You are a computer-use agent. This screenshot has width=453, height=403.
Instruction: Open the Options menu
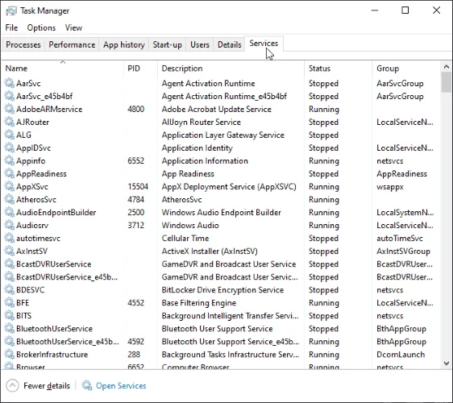[x=41, y=27]
